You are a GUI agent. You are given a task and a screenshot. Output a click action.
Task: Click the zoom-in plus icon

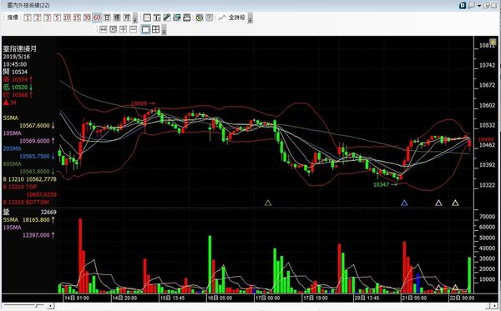coord(123,30)
